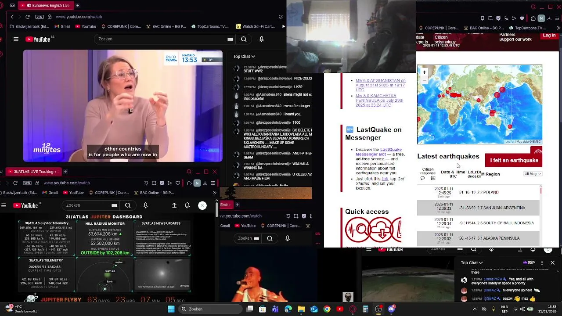Open Gmail bookmark in the Euronews window
This screenshot has width=562, height=316.
pyautogui.click(x=62, y=27)
